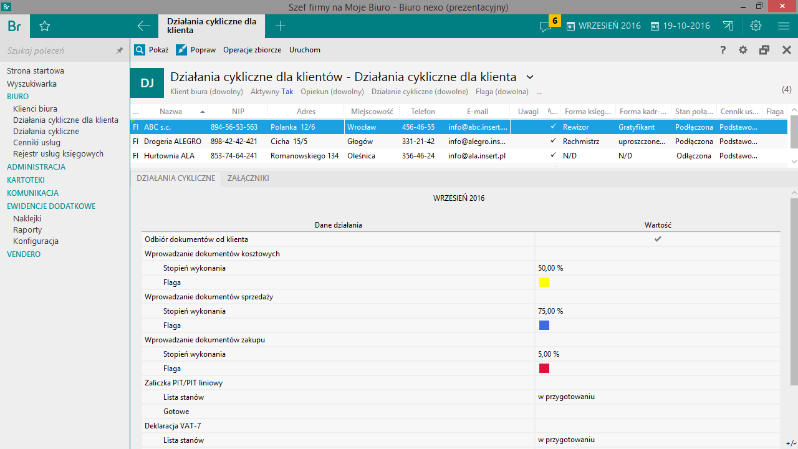Open the Flaga (dowolna) filter
The image size is (798, 449).
click(502, 92)
